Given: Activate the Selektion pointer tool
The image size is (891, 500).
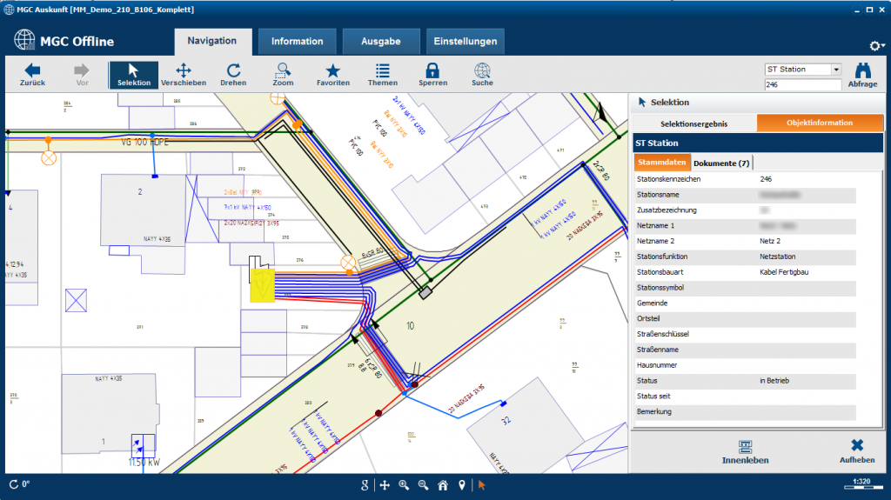Looking at the screenshot, I should pyautogui.click(x=134, y=75).
